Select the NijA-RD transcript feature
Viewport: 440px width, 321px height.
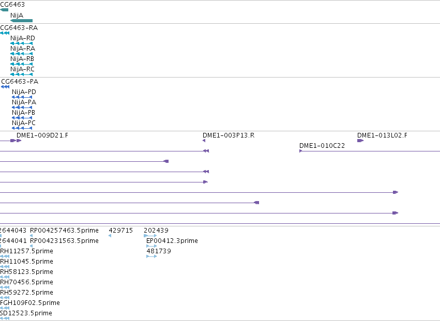(x=22, y=43)
